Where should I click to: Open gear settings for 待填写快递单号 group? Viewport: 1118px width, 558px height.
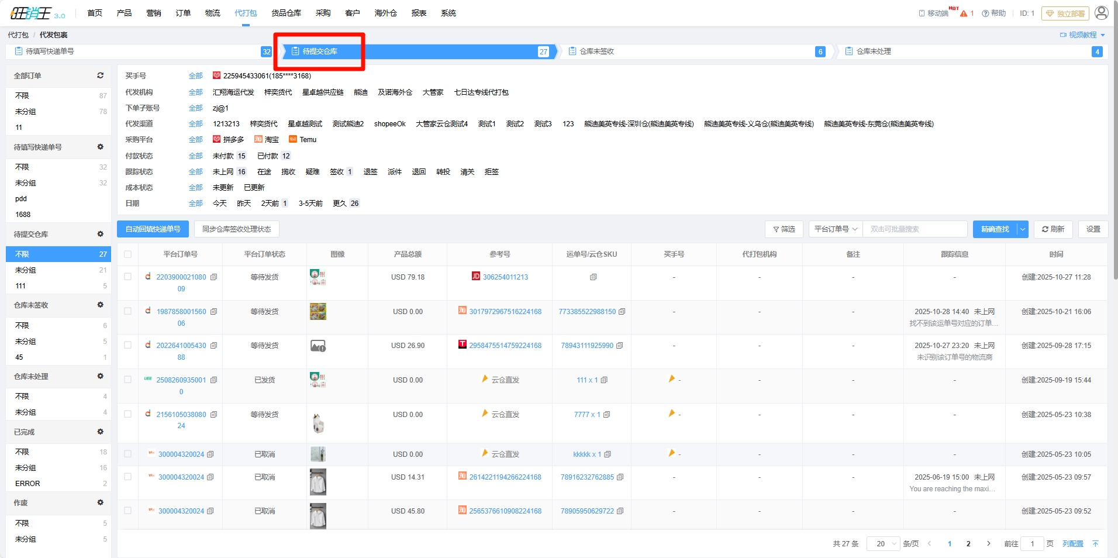(x=100, y=147)
